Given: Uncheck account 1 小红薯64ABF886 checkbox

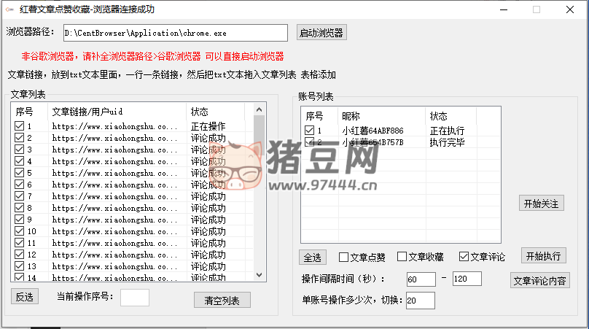Looking at the screenshot, I should (309, 130).
